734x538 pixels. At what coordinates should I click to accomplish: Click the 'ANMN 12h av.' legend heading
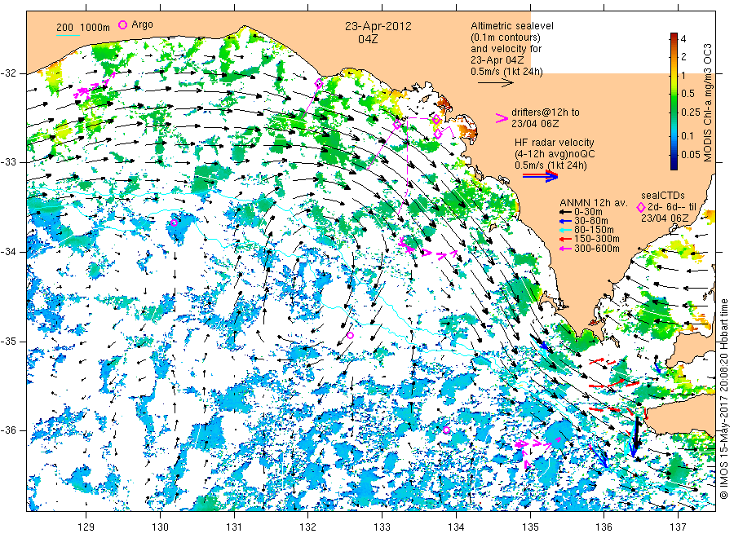click(x=593, y=203)
